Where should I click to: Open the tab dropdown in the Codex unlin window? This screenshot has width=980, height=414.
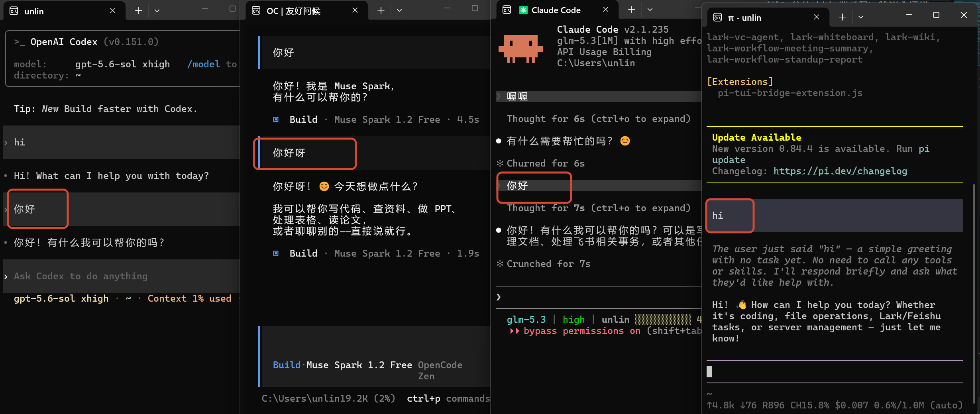[157, 11]
